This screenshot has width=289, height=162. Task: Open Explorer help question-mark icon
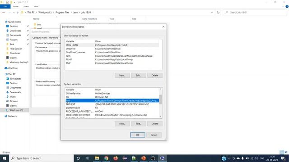287,6
